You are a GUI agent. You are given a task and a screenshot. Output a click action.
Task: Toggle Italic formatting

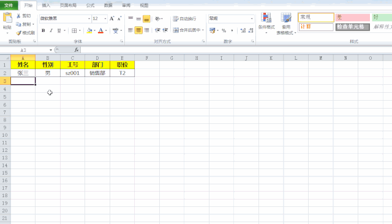(51, 31)
